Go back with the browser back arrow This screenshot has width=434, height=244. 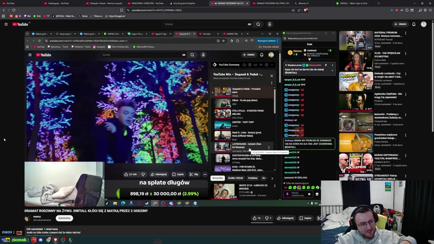pyautogui.click(x=4, y=10)
